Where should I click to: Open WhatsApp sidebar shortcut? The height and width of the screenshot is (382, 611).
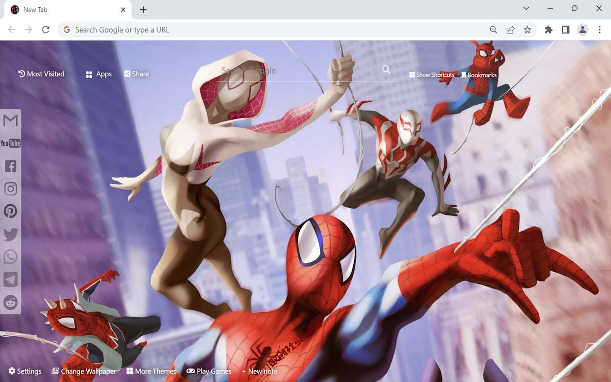click(11, 257)
